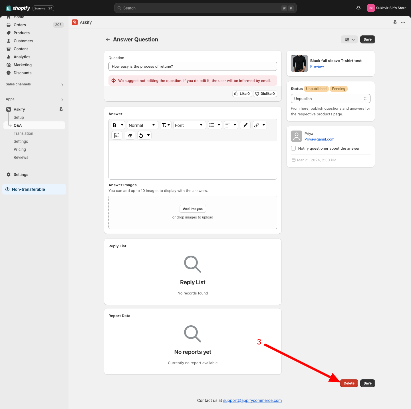The image size is (411, 409).
Task: Click the Priya@gamil.com email link
Action: pyautogui.click(x=319, y=139)
